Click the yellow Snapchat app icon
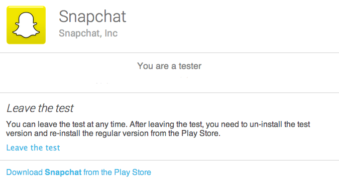 [x=26, y=25]
